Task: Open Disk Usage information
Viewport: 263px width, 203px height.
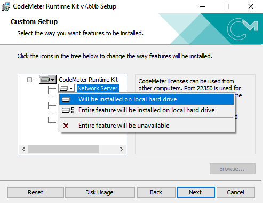Action: pyautogui.click(x=100, y=192)
